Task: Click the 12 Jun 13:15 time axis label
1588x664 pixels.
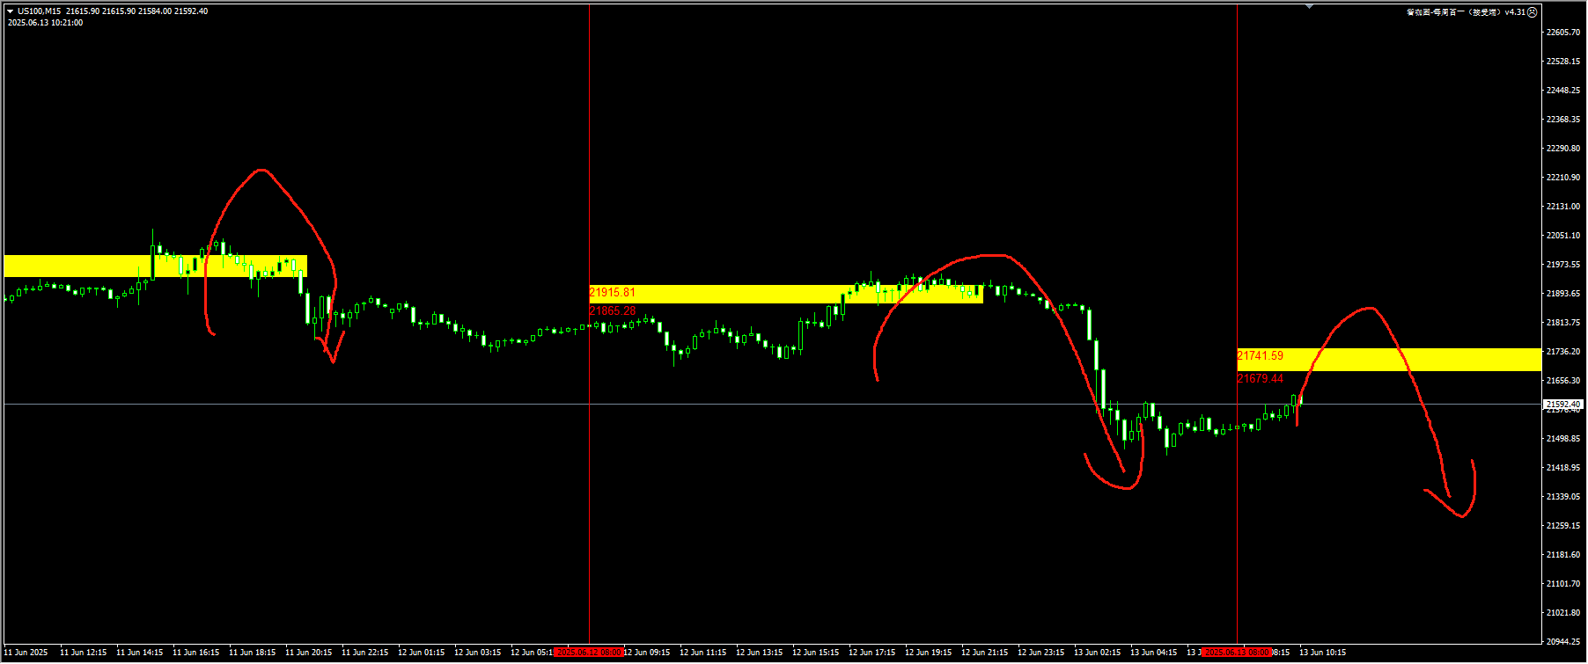Action: (x=759, y=653)
